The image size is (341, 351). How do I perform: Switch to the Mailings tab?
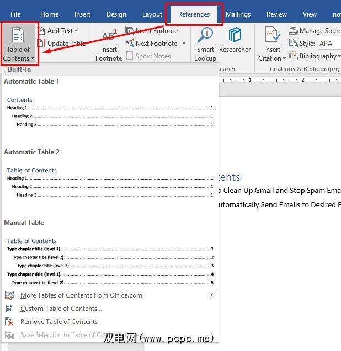pyautogui.click(x=238, y=14)
